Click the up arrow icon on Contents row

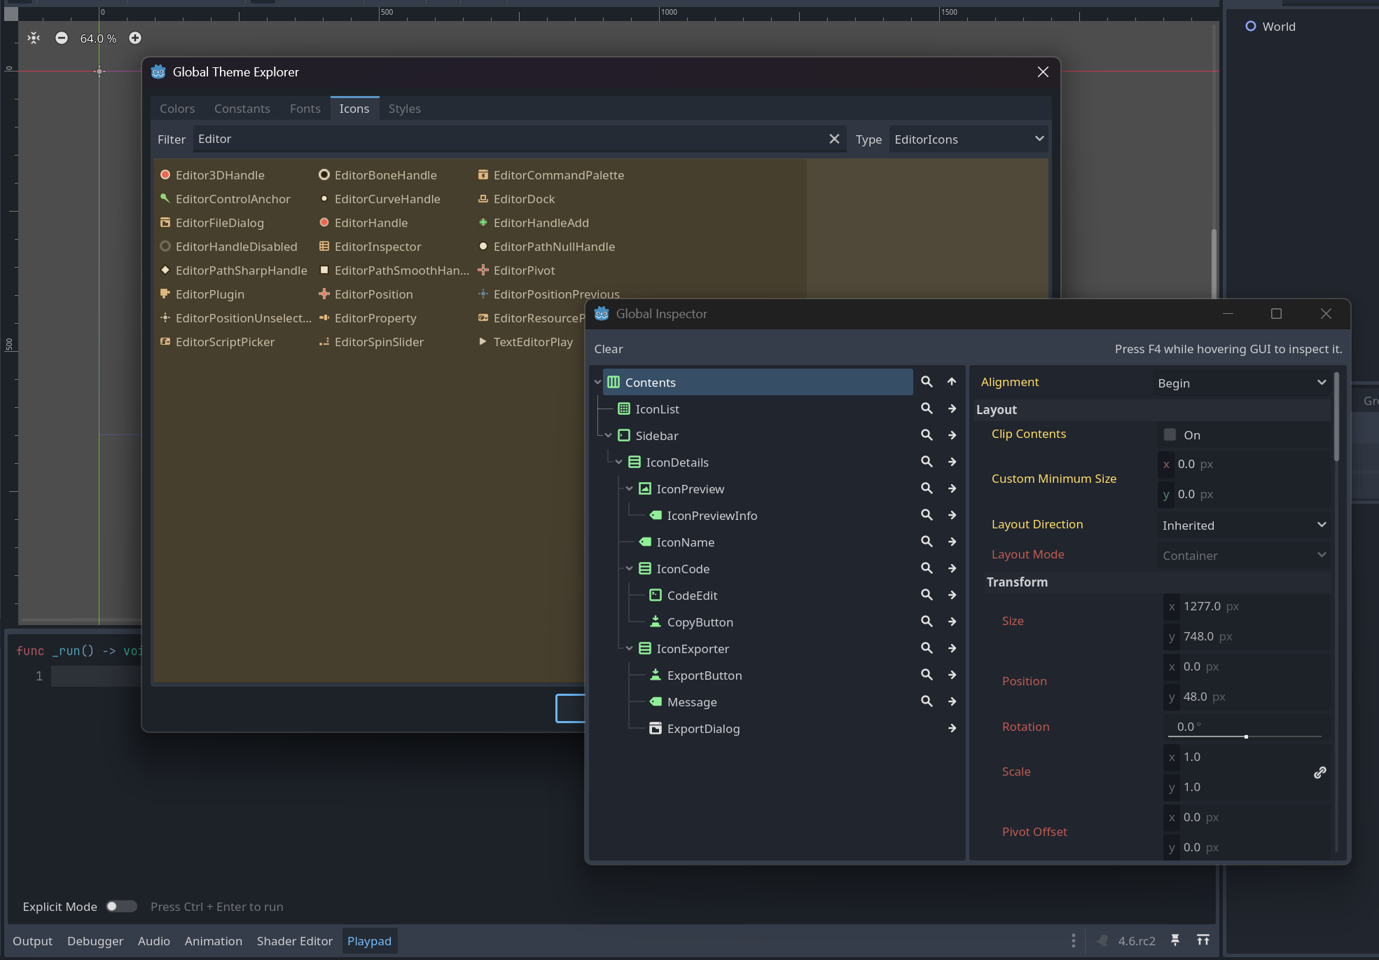click(x=952, y=382)
